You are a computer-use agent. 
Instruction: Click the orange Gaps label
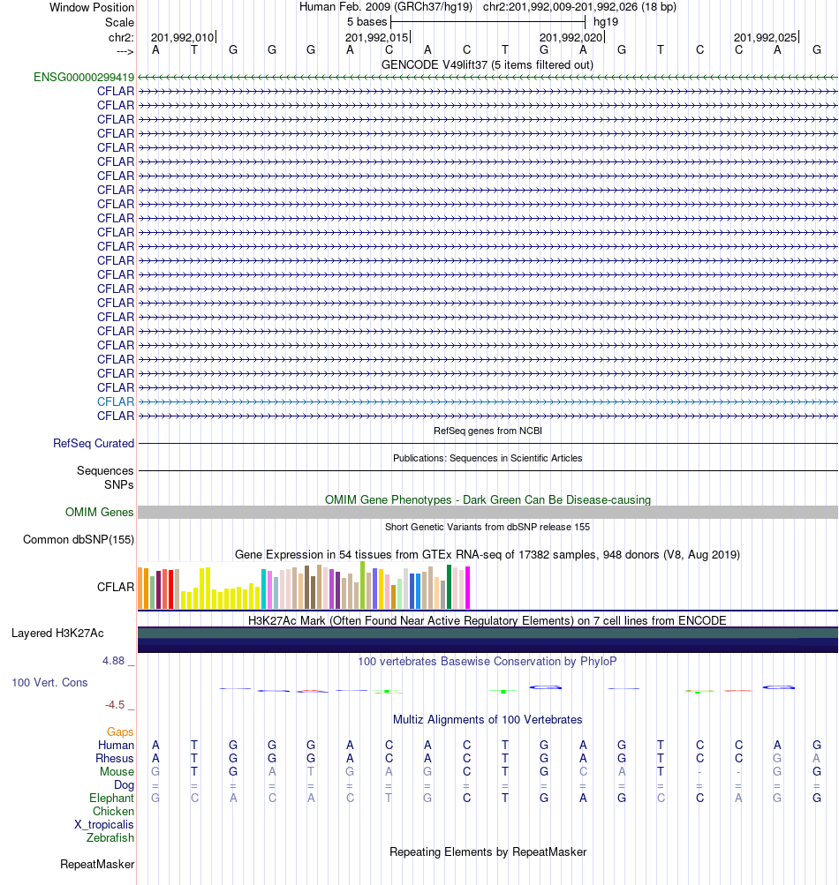[120, 731]
